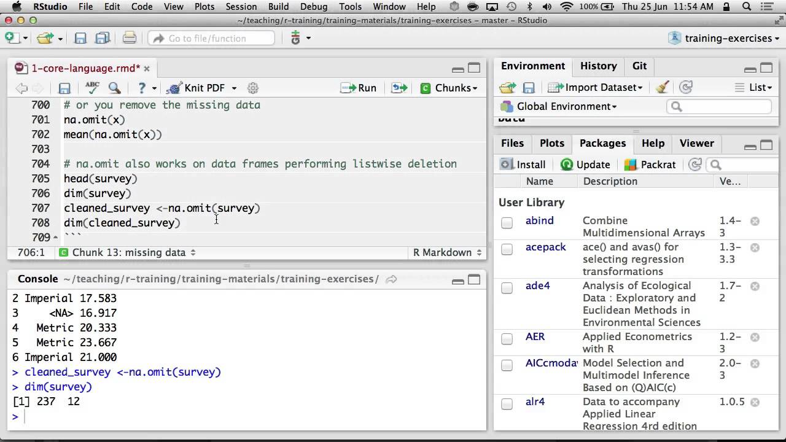Viewport: 786px width, 442px height.
Task: Open the recent files dropdown arrow
Action: point(60,38)
